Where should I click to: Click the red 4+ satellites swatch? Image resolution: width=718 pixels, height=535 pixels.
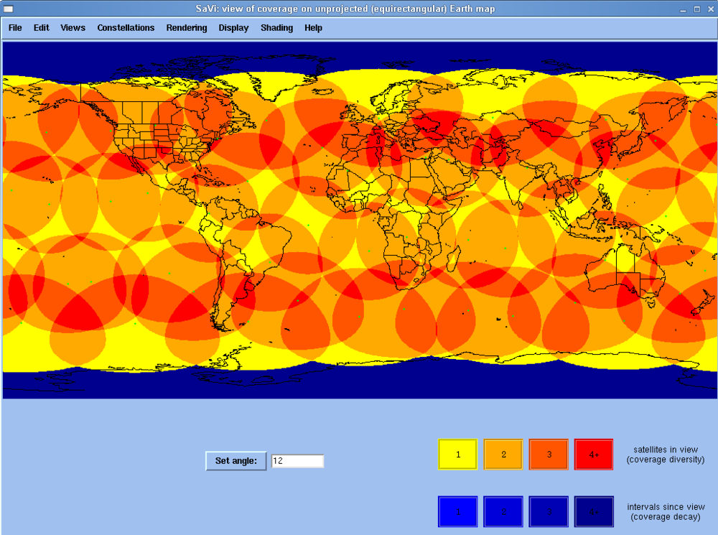pyautogui.click(x=594, y=455)
